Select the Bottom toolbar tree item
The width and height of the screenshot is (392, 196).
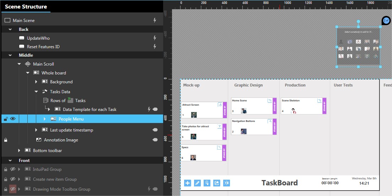48,150
